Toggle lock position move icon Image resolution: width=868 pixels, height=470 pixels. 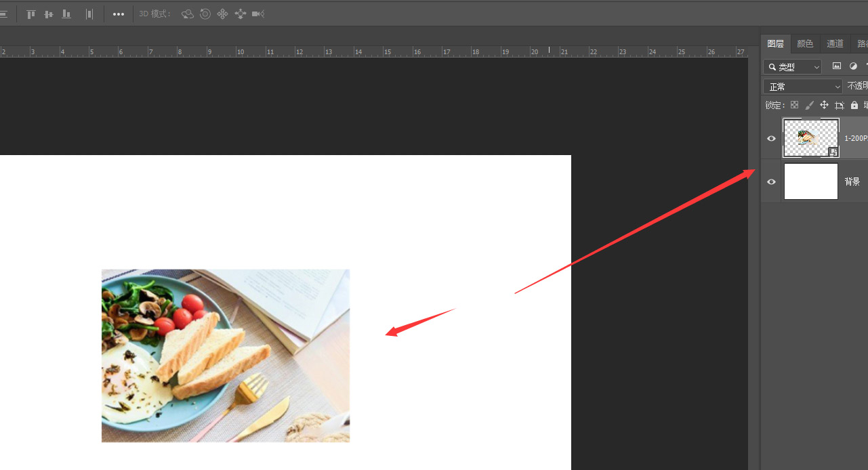click(824, 105)
